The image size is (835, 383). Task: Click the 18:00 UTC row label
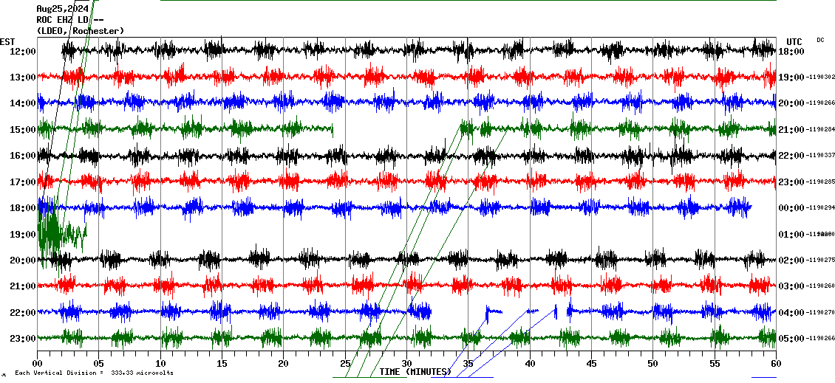[x=791, y=51]
